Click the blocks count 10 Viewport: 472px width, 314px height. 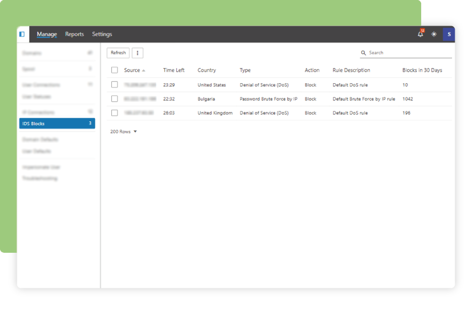[405, 85]
